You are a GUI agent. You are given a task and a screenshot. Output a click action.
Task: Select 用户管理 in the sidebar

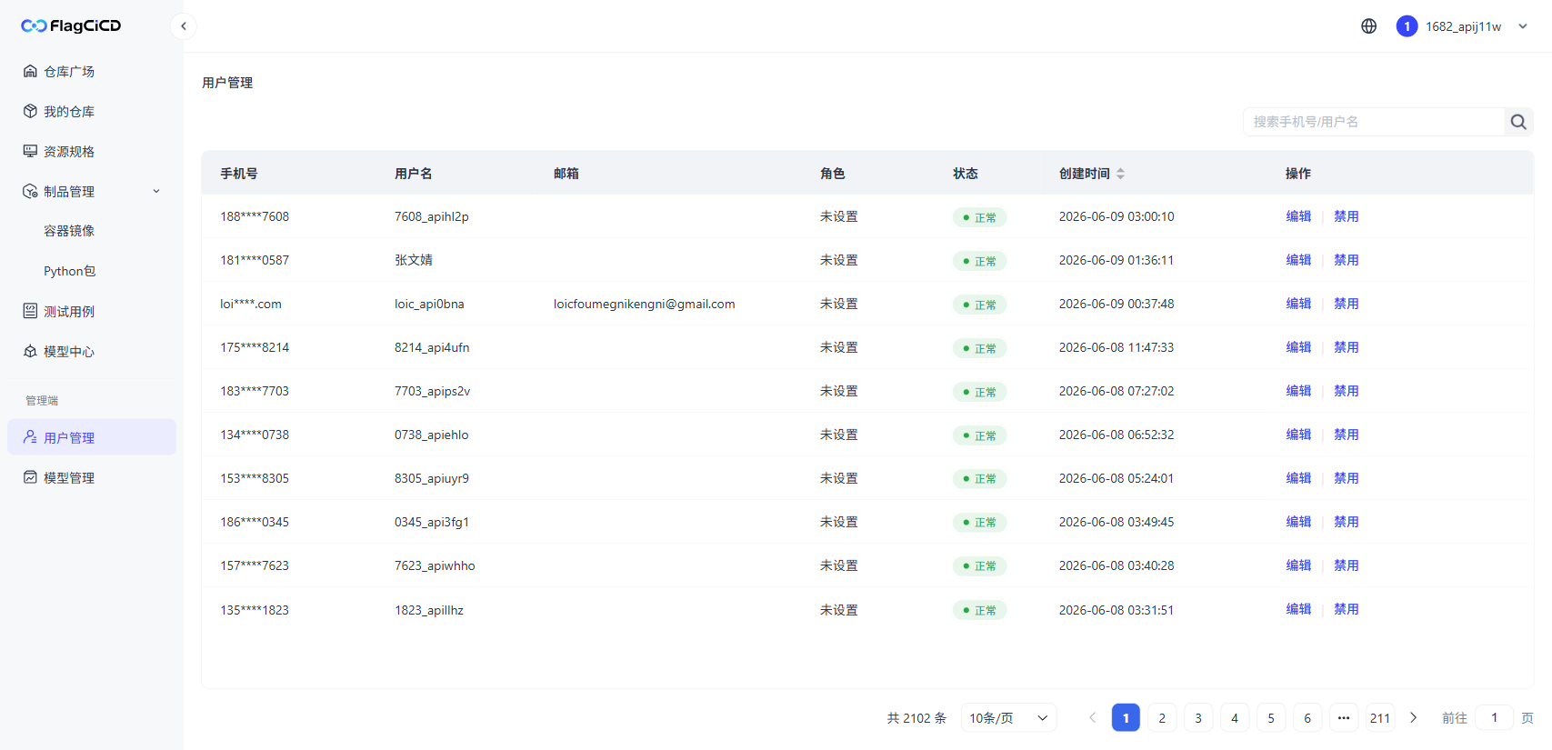[92, 437]
